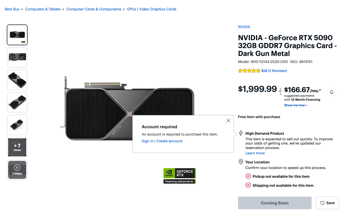Go to Best Buy breadcrumb home

[x=12, y=9]
